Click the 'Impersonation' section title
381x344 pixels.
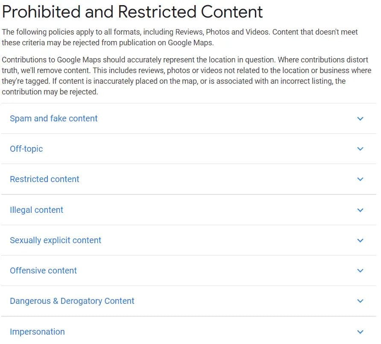[37, 332]
